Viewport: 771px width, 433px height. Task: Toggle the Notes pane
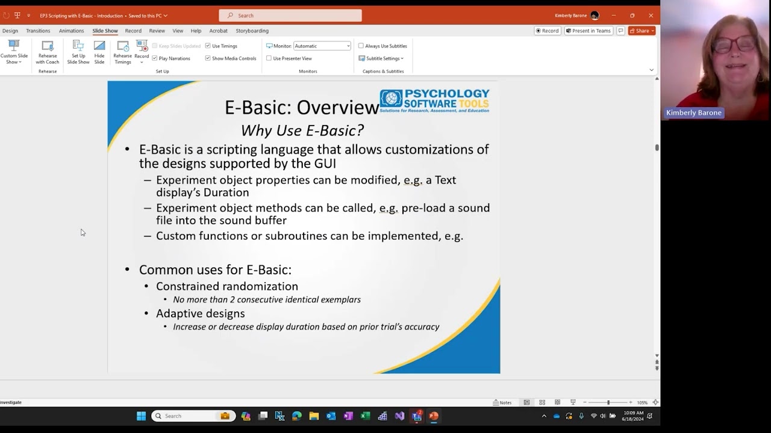502,402
